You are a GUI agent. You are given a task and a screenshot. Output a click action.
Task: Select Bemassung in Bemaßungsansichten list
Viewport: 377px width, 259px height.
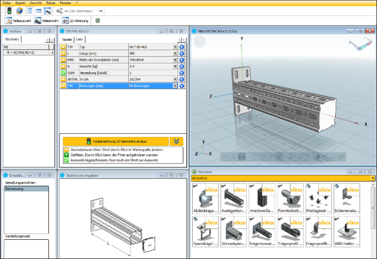[x=26, y=189]
